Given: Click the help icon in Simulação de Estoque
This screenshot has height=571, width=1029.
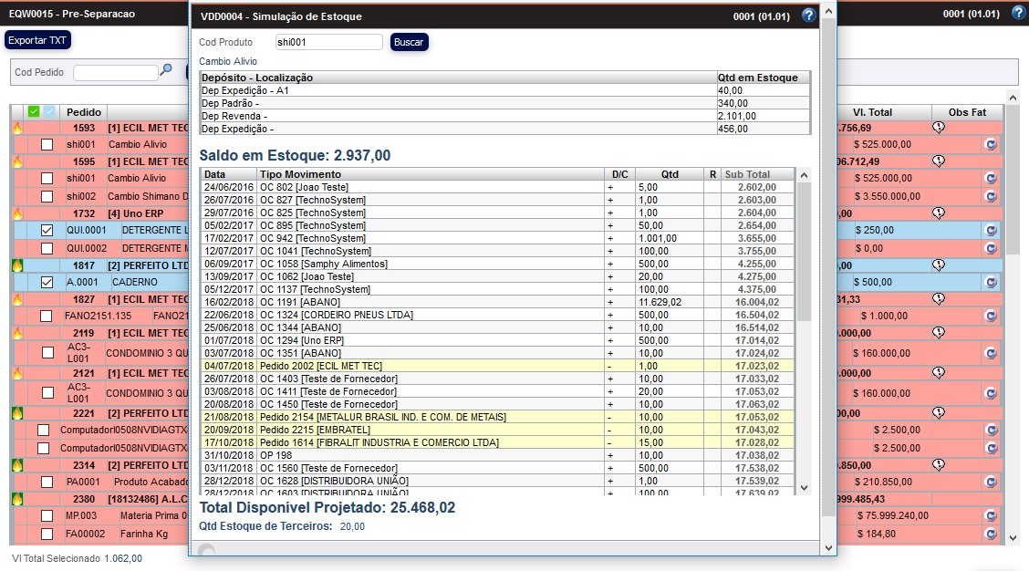Looking at the screenshot, I should pos(808,16).
